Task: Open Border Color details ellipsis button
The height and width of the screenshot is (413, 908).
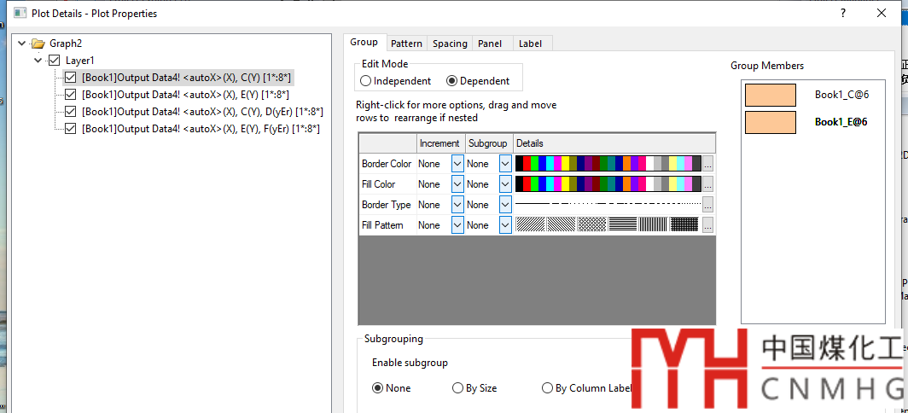Action: tap(708, 164)
